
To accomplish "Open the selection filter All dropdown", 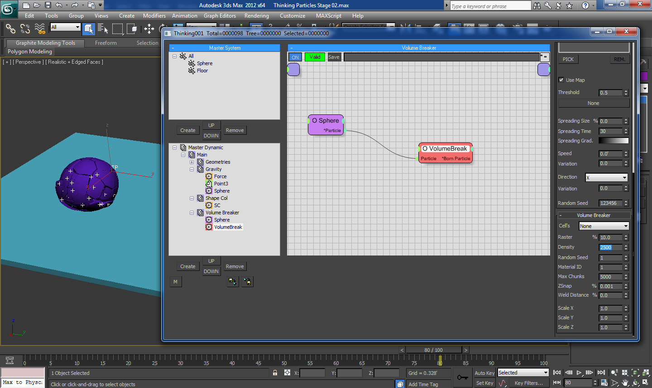I will click(x=65, y=27).
